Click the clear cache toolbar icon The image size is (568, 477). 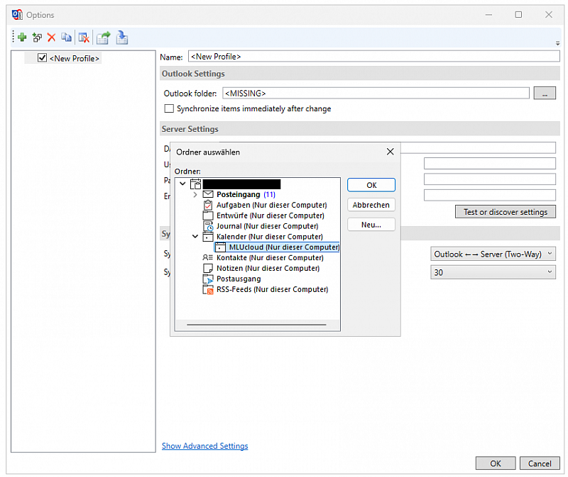coord(84,38)
